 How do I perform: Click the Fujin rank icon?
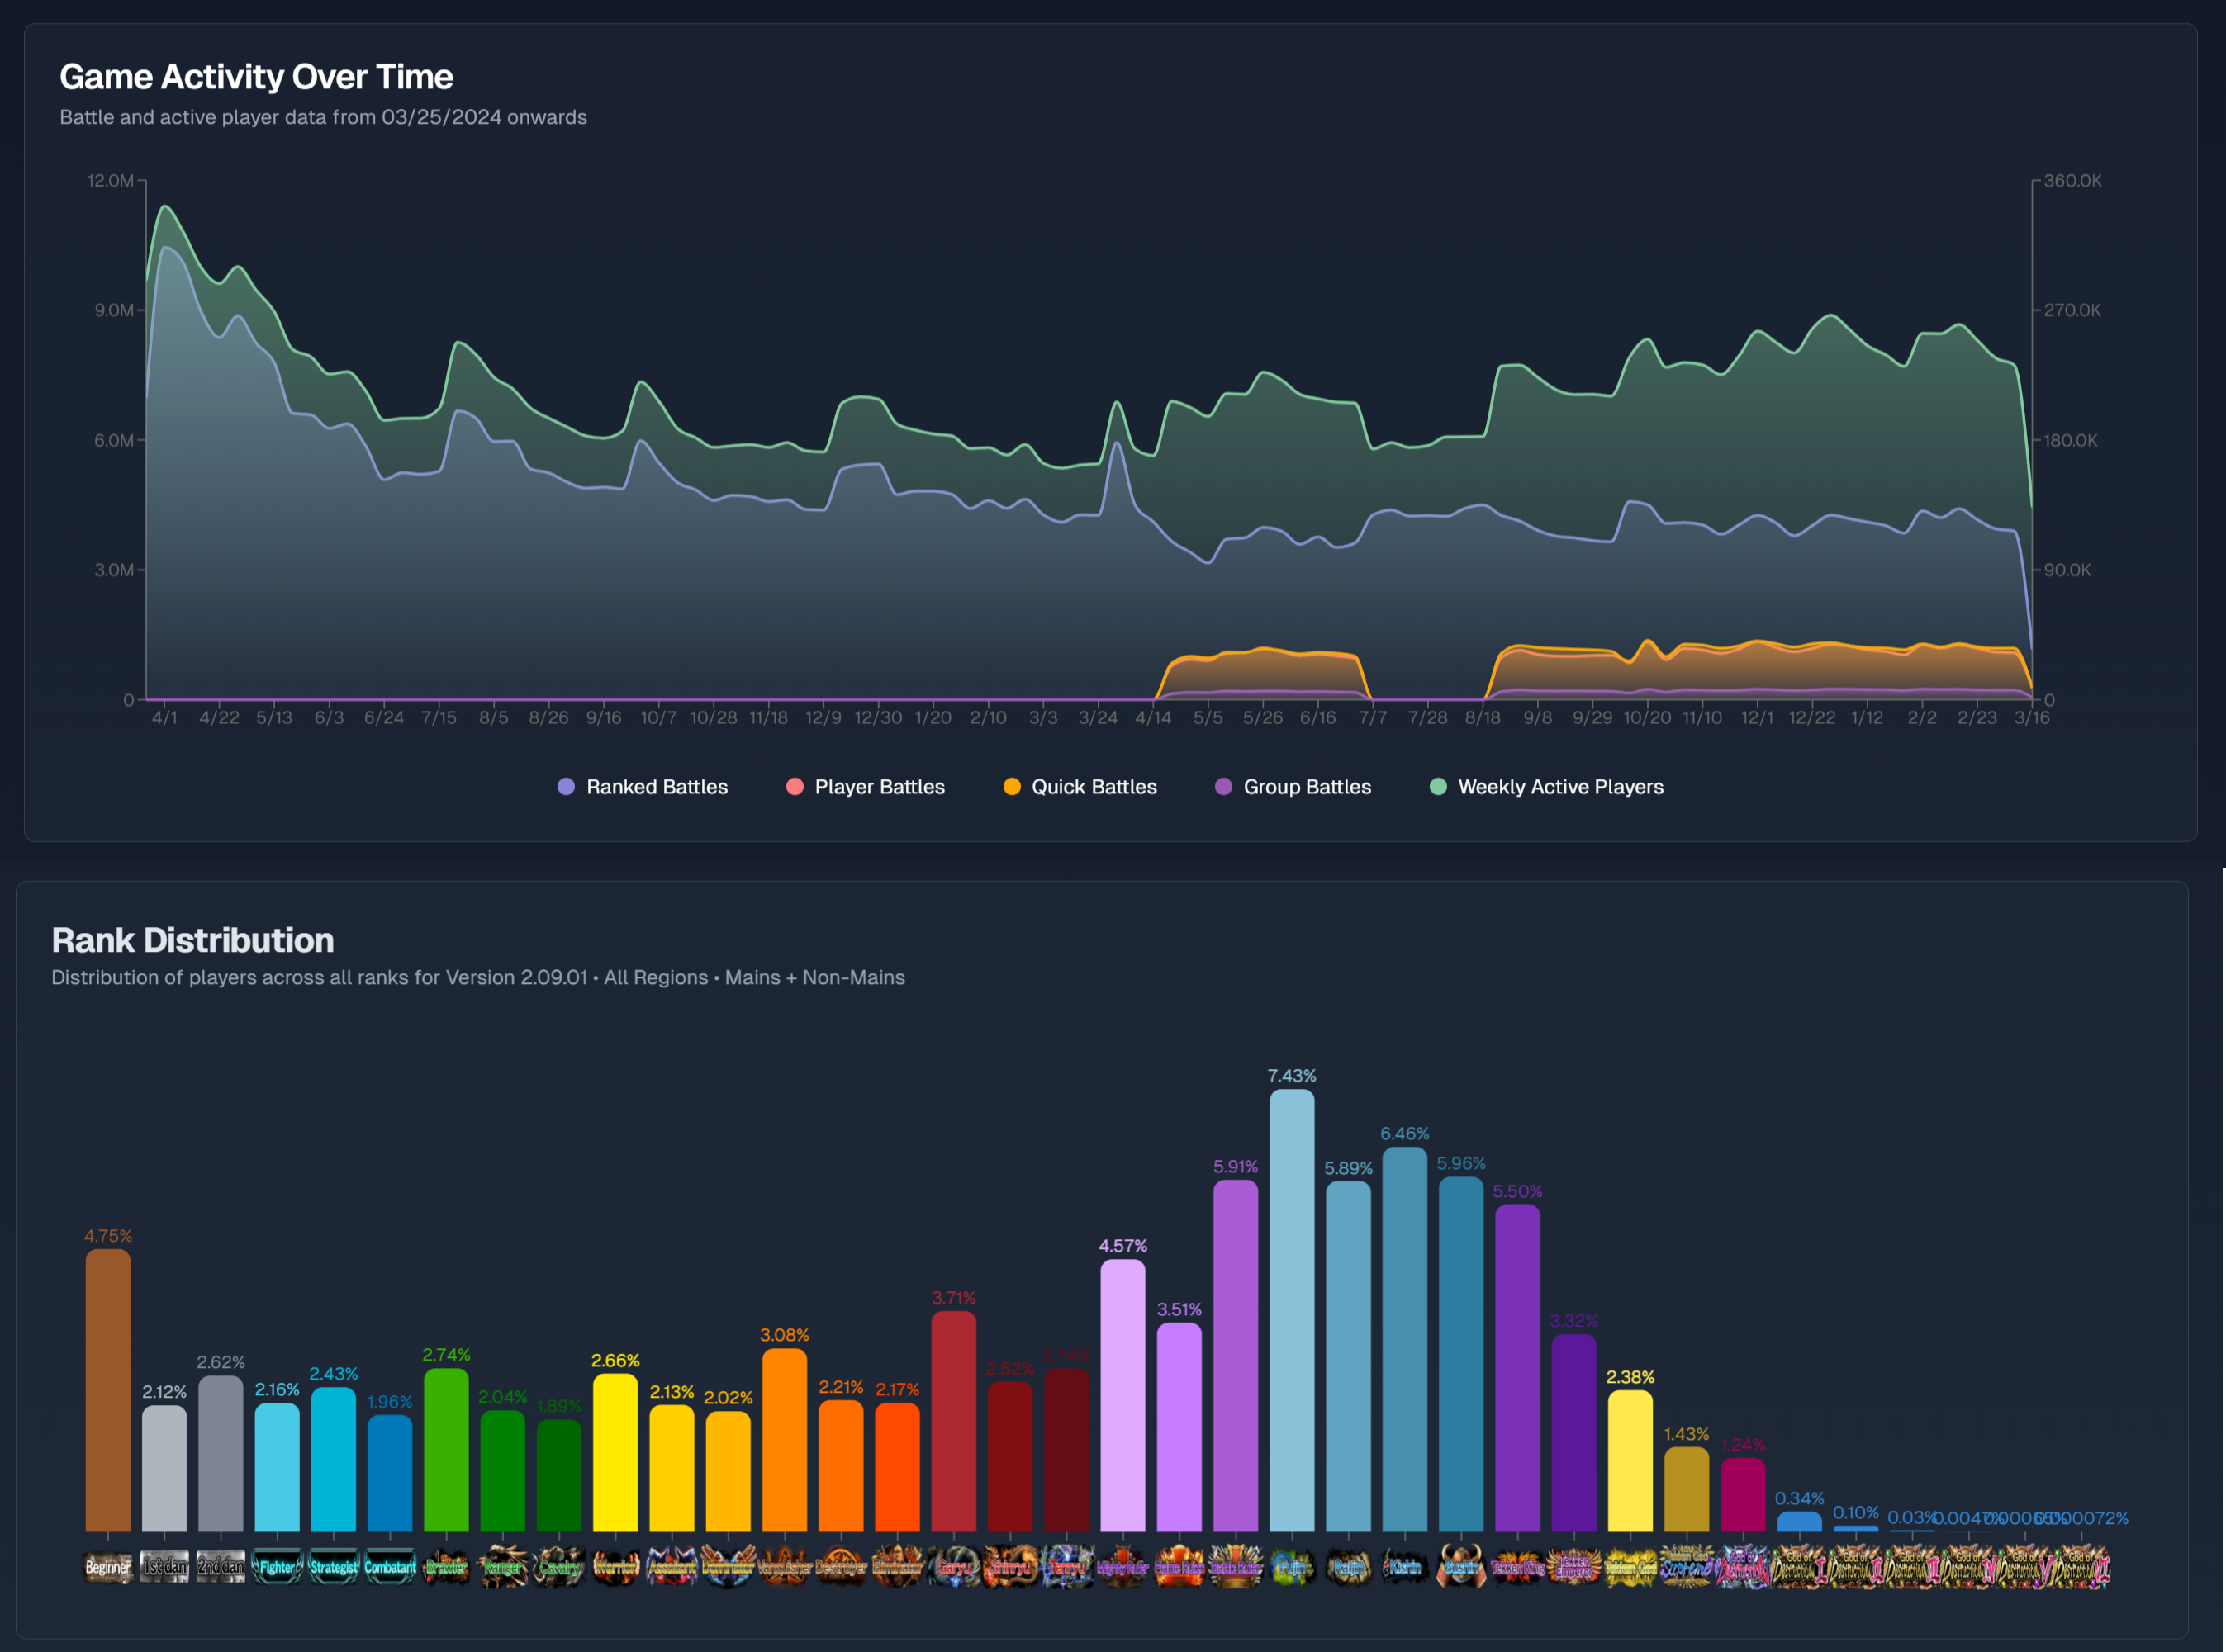[x=1292, y=1567]
